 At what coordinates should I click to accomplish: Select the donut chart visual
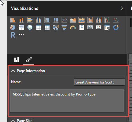coord(116,27)
